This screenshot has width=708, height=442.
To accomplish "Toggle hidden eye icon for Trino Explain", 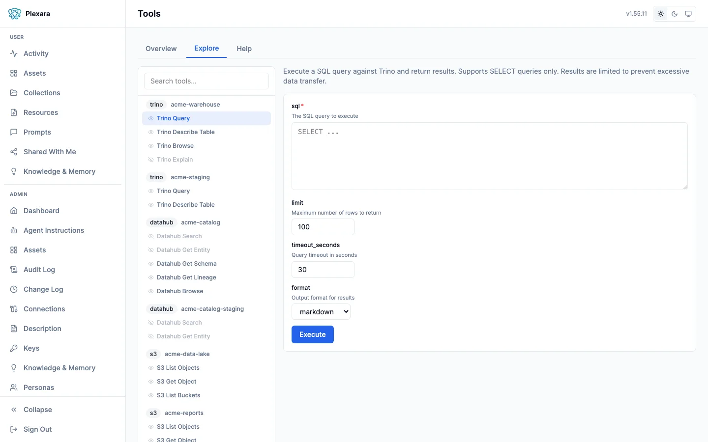I will (x=151, y=160).
